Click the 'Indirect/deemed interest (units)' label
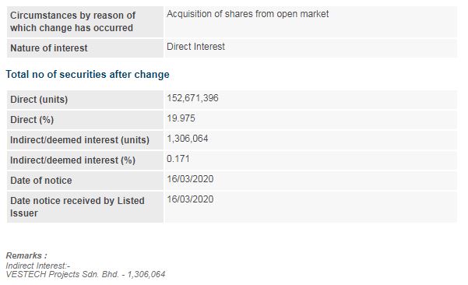This screenshot has height=285, width=468. [79, 140]
